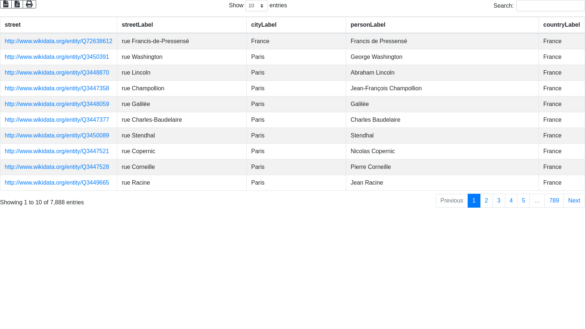
Task: Open the entries-per-page dropdown
Action: tap(256, 6)
